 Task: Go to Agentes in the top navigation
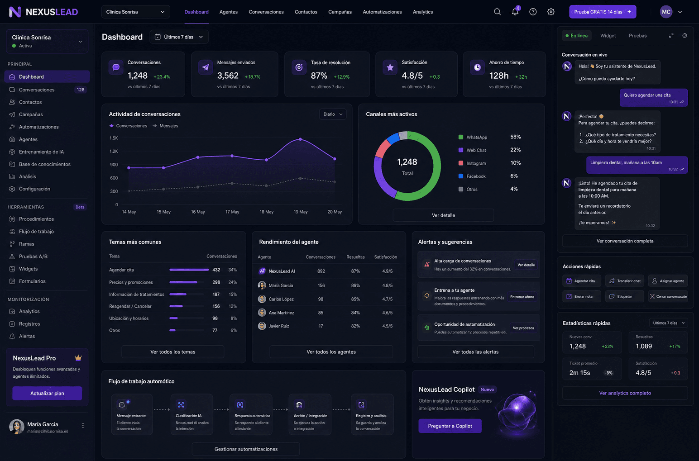(228, 12)
